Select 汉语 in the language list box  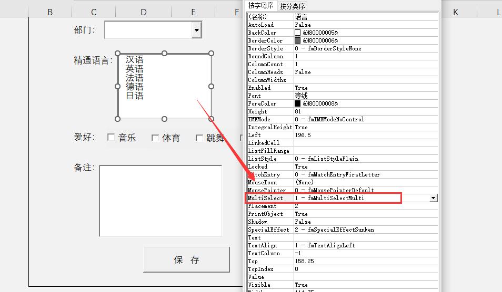click(135, 59)
